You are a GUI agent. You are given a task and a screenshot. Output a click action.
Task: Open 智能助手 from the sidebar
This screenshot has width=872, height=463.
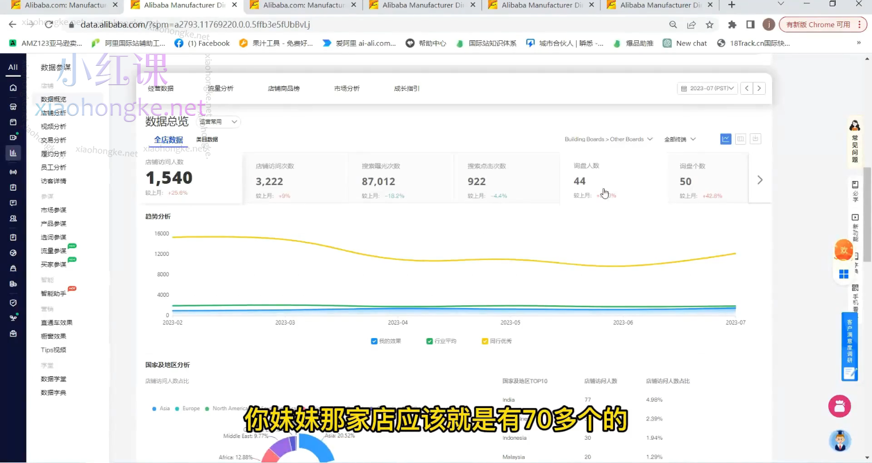coord(54,293)
